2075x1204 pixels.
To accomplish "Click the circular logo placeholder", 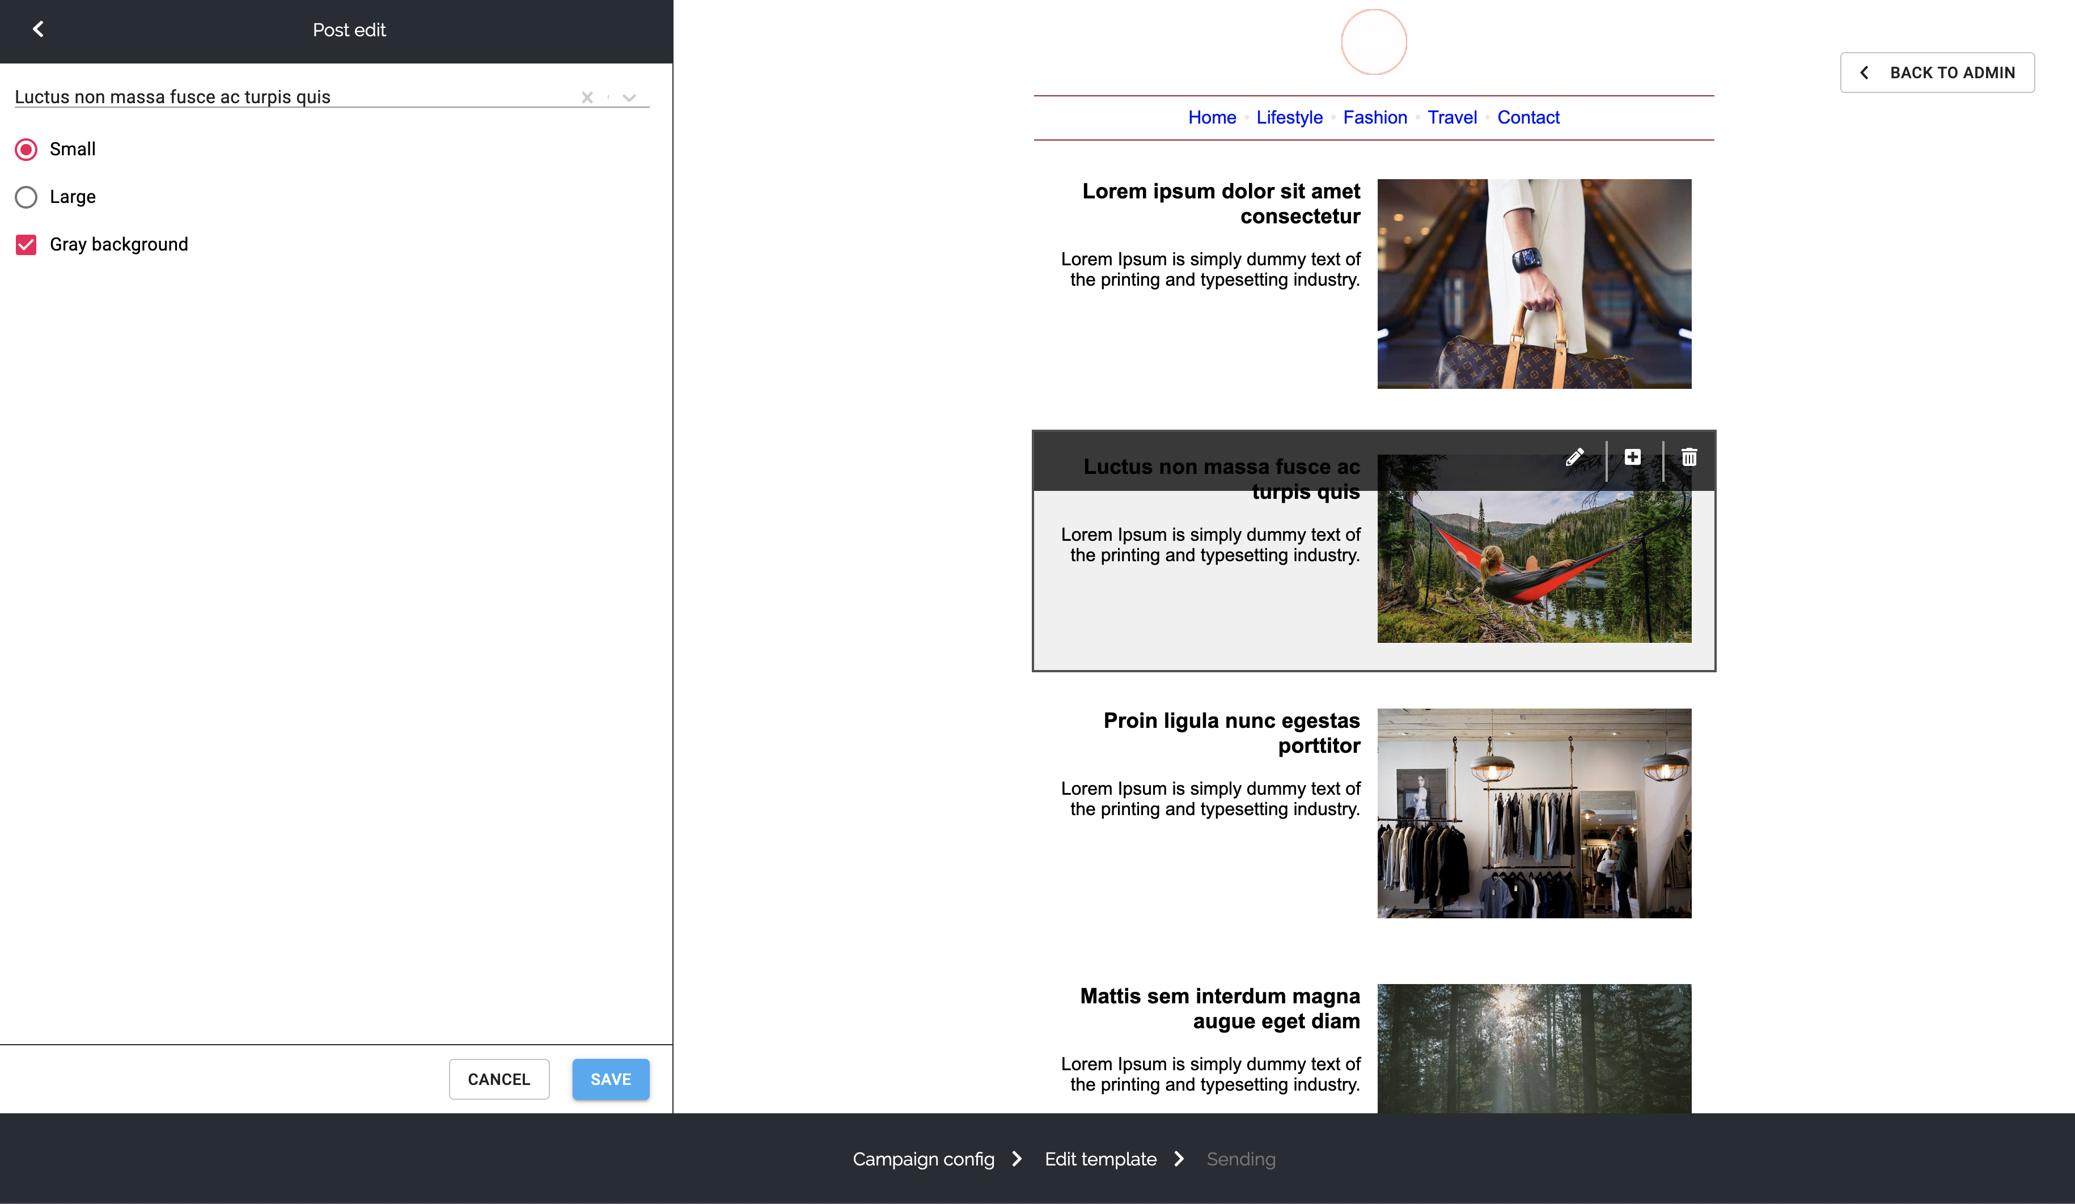I will click(1374, 42).
